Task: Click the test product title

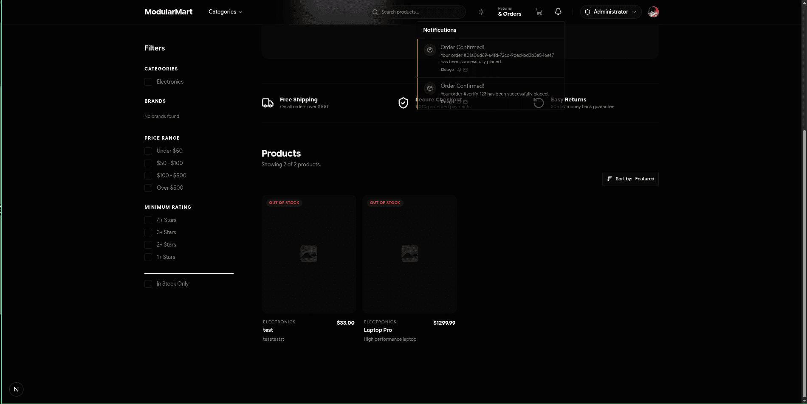Action: (268, 330)
